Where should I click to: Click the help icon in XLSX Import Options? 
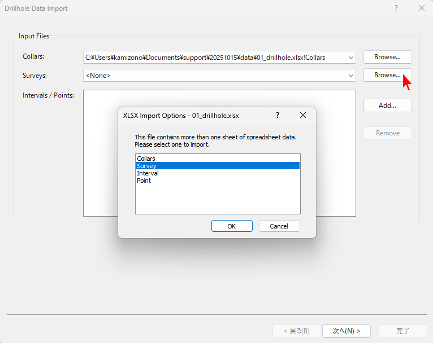point(277,115)
